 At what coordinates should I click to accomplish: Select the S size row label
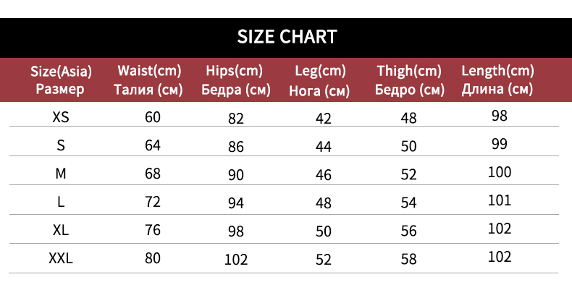click(61, 145)
